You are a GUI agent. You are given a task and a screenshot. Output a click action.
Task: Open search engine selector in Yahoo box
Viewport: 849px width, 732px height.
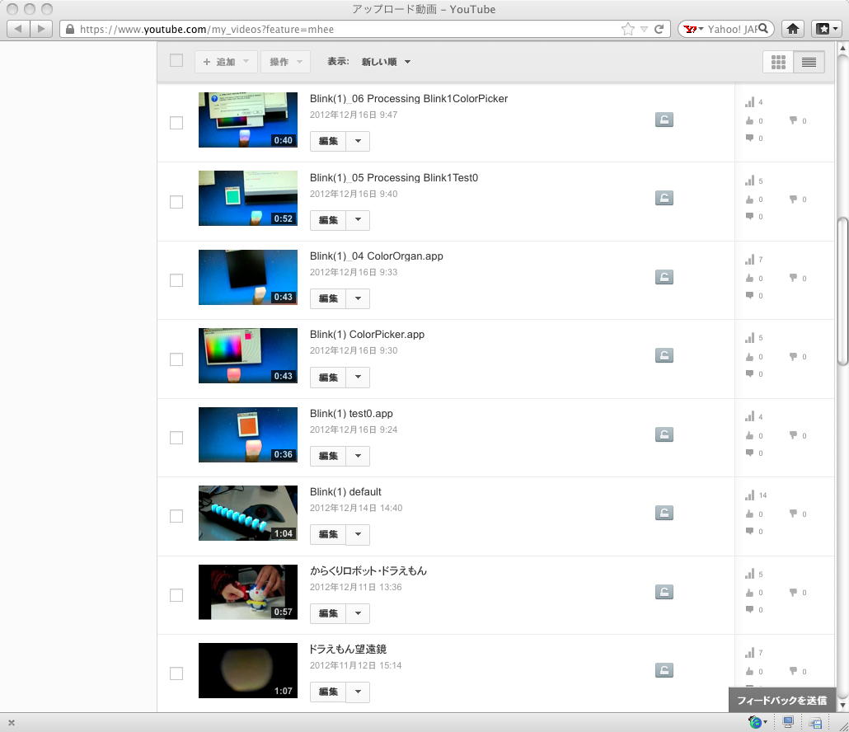693,29
